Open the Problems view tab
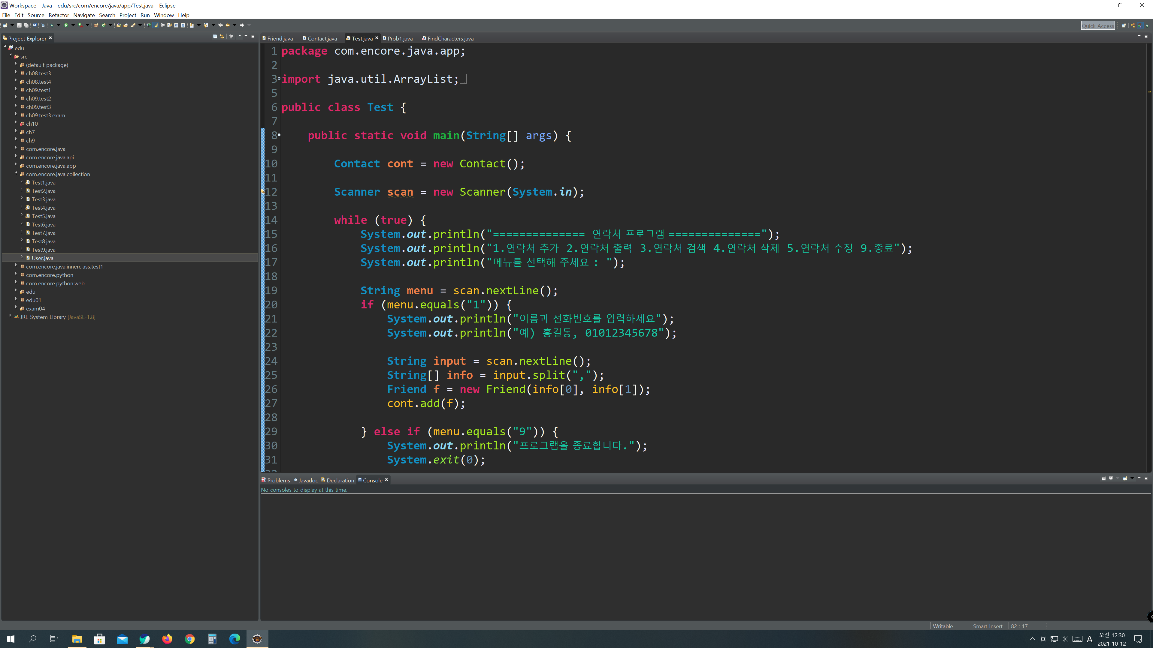Screen dimensions: 1153x648 (x=278, y=480)
